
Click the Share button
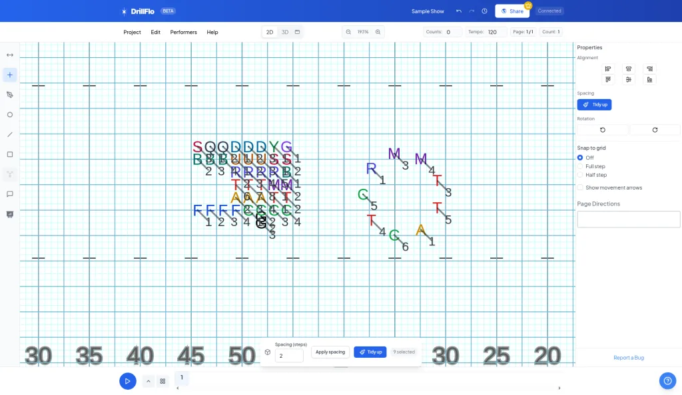512,11
